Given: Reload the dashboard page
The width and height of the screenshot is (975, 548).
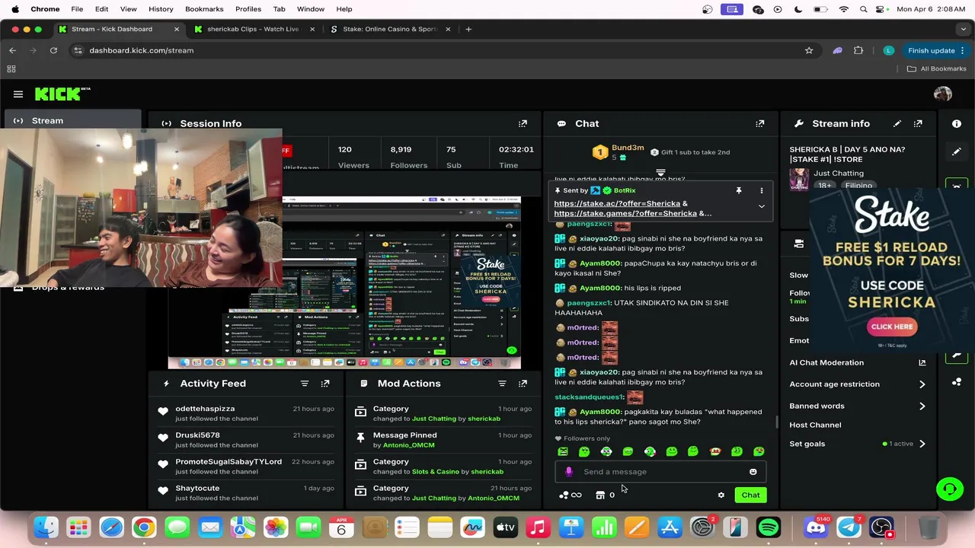Looking at the screenshot, I should click(53, 50).
